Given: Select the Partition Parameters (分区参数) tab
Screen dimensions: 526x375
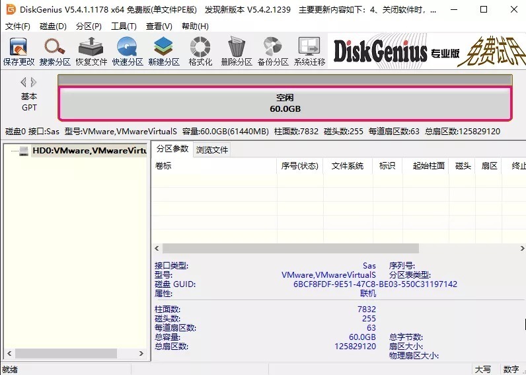Looking at the screenshot, I should point(172,149).
